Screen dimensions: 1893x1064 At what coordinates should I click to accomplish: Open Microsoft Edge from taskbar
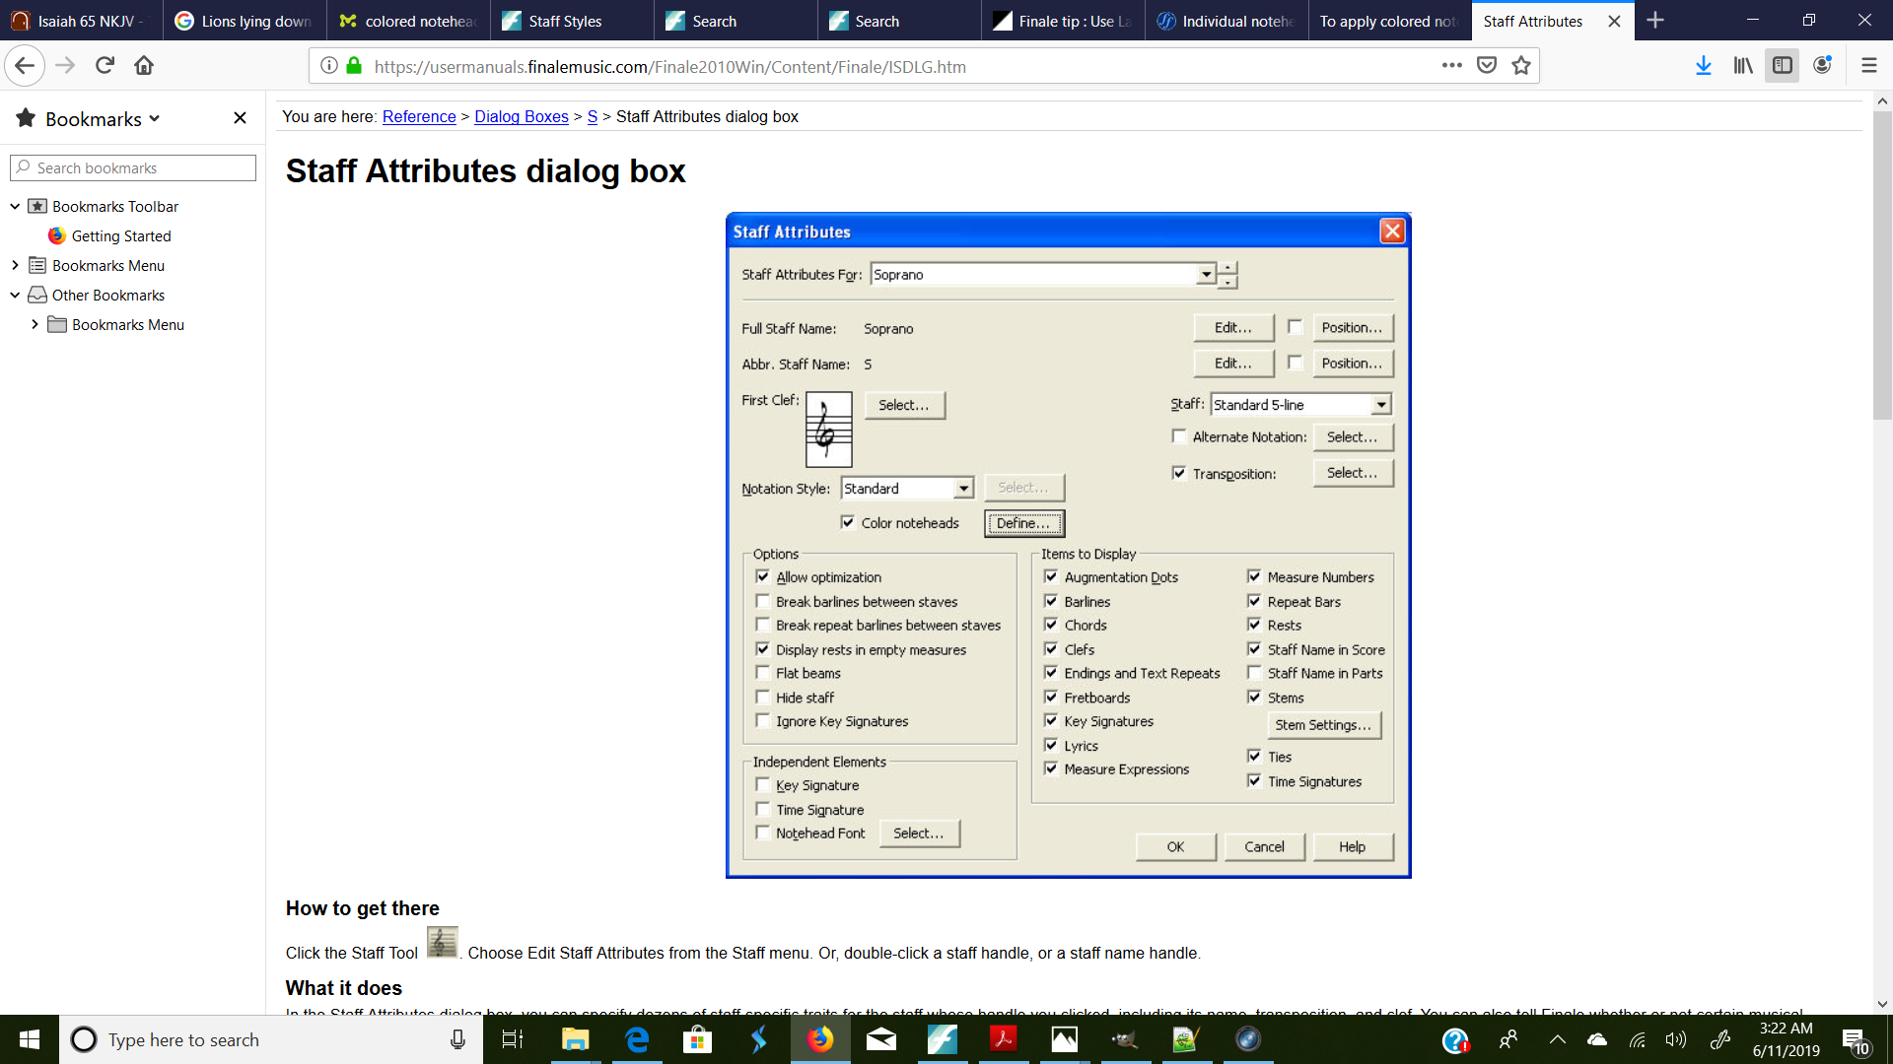[x=637, y=1039]
